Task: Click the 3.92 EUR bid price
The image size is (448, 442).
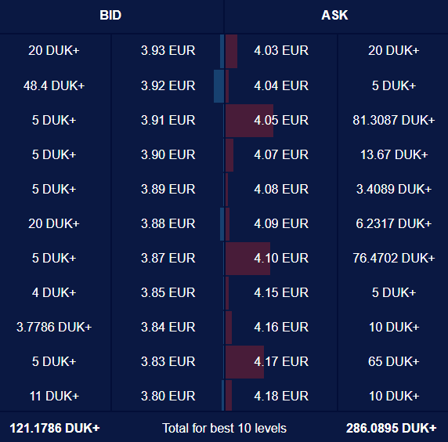Action: coord(168,85)
